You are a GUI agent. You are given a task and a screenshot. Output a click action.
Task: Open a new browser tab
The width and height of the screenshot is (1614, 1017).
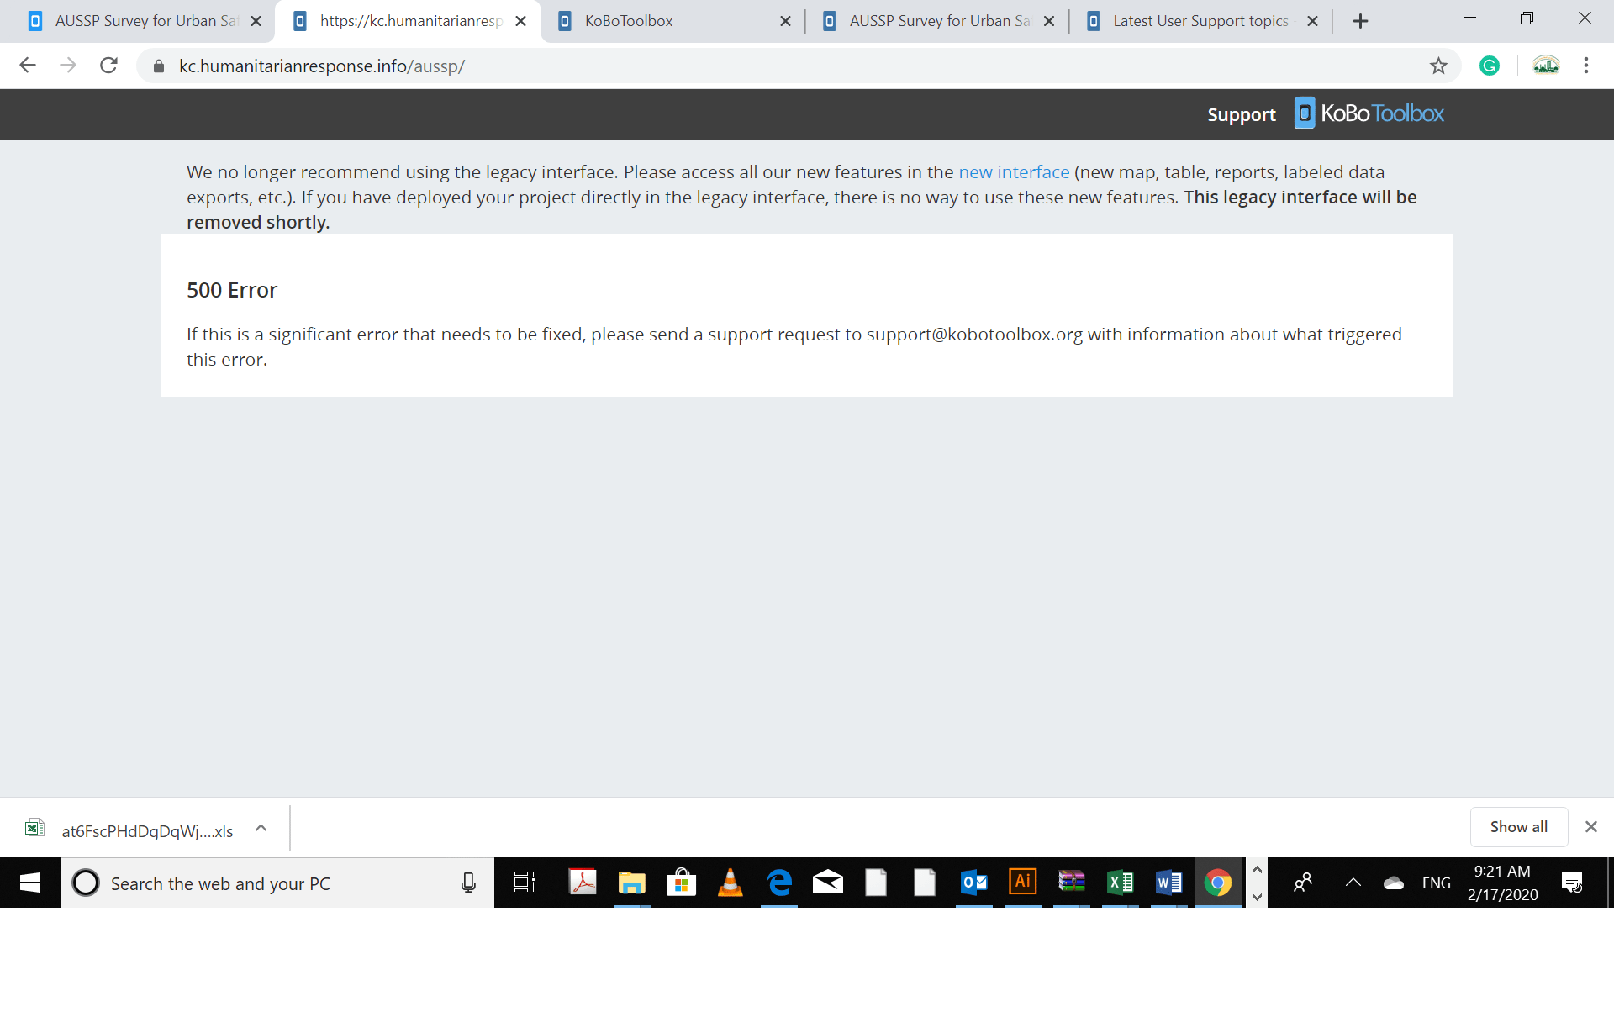[1360, 21]
